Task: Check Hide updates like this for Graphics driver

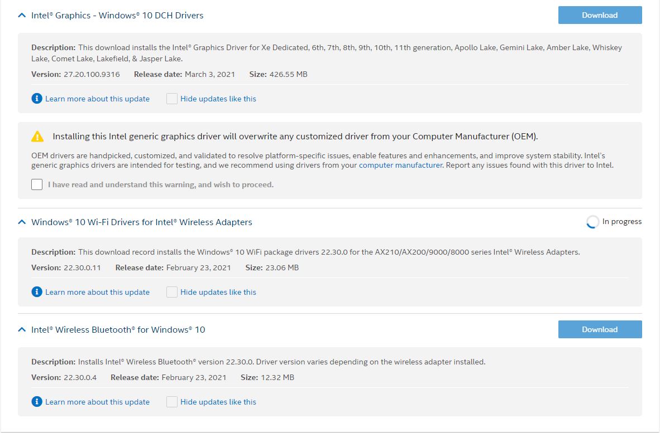Action: [172, 99]
